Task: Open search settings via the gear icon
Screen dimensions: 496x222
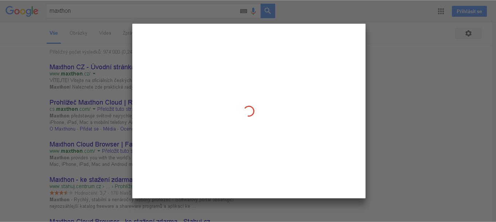Action: pyautogui.click(x=468, y=33)
